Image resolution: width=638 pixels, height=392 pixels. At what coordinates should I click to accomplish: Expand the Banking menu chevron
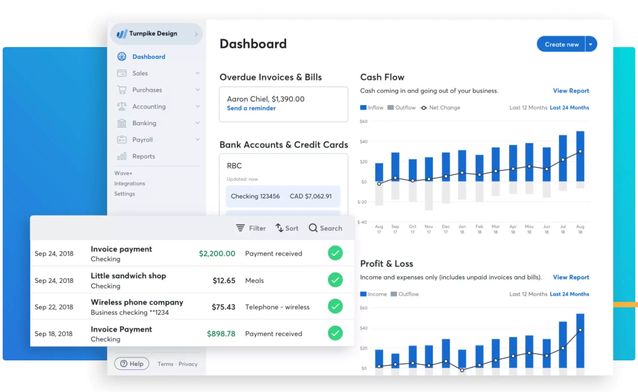(x=198, y=123)
